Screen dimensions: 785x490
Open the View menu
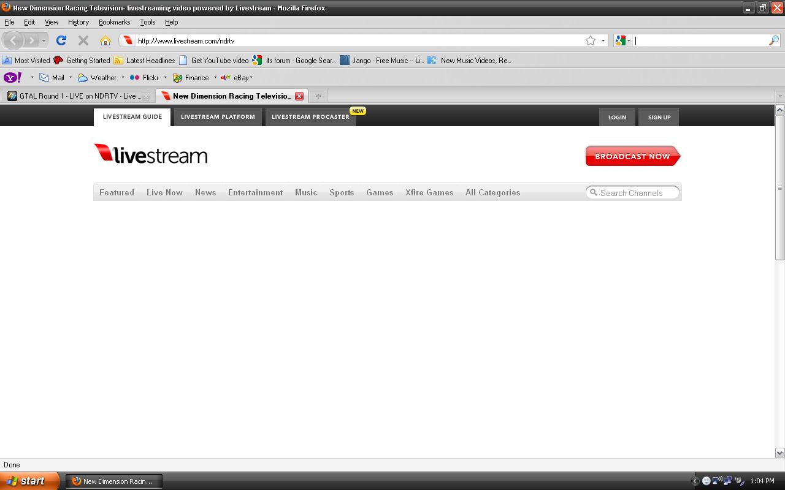52,22
